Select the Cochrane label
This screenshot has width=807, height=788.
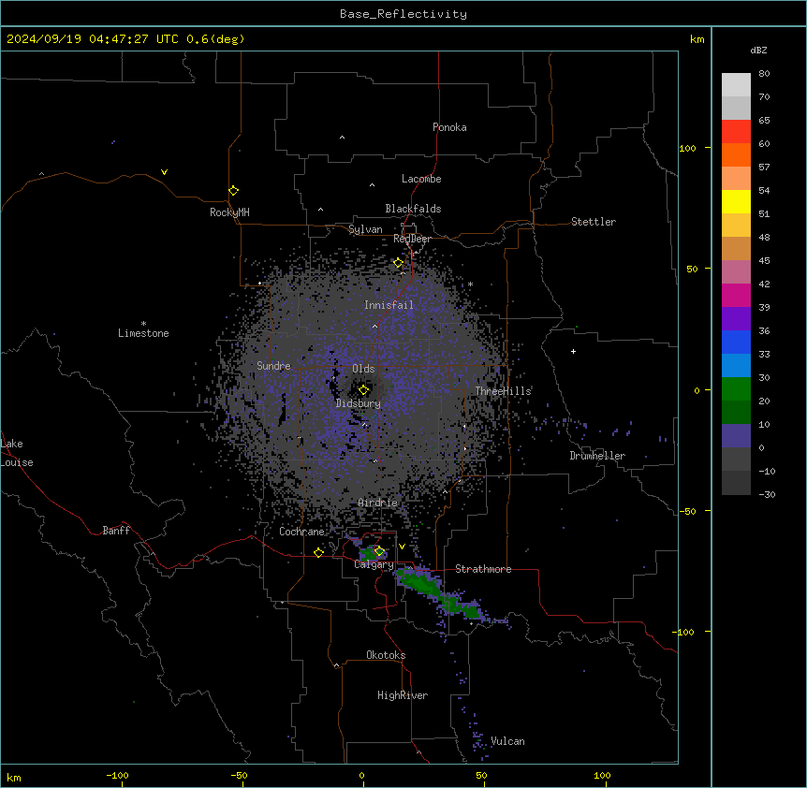[301, 532]
